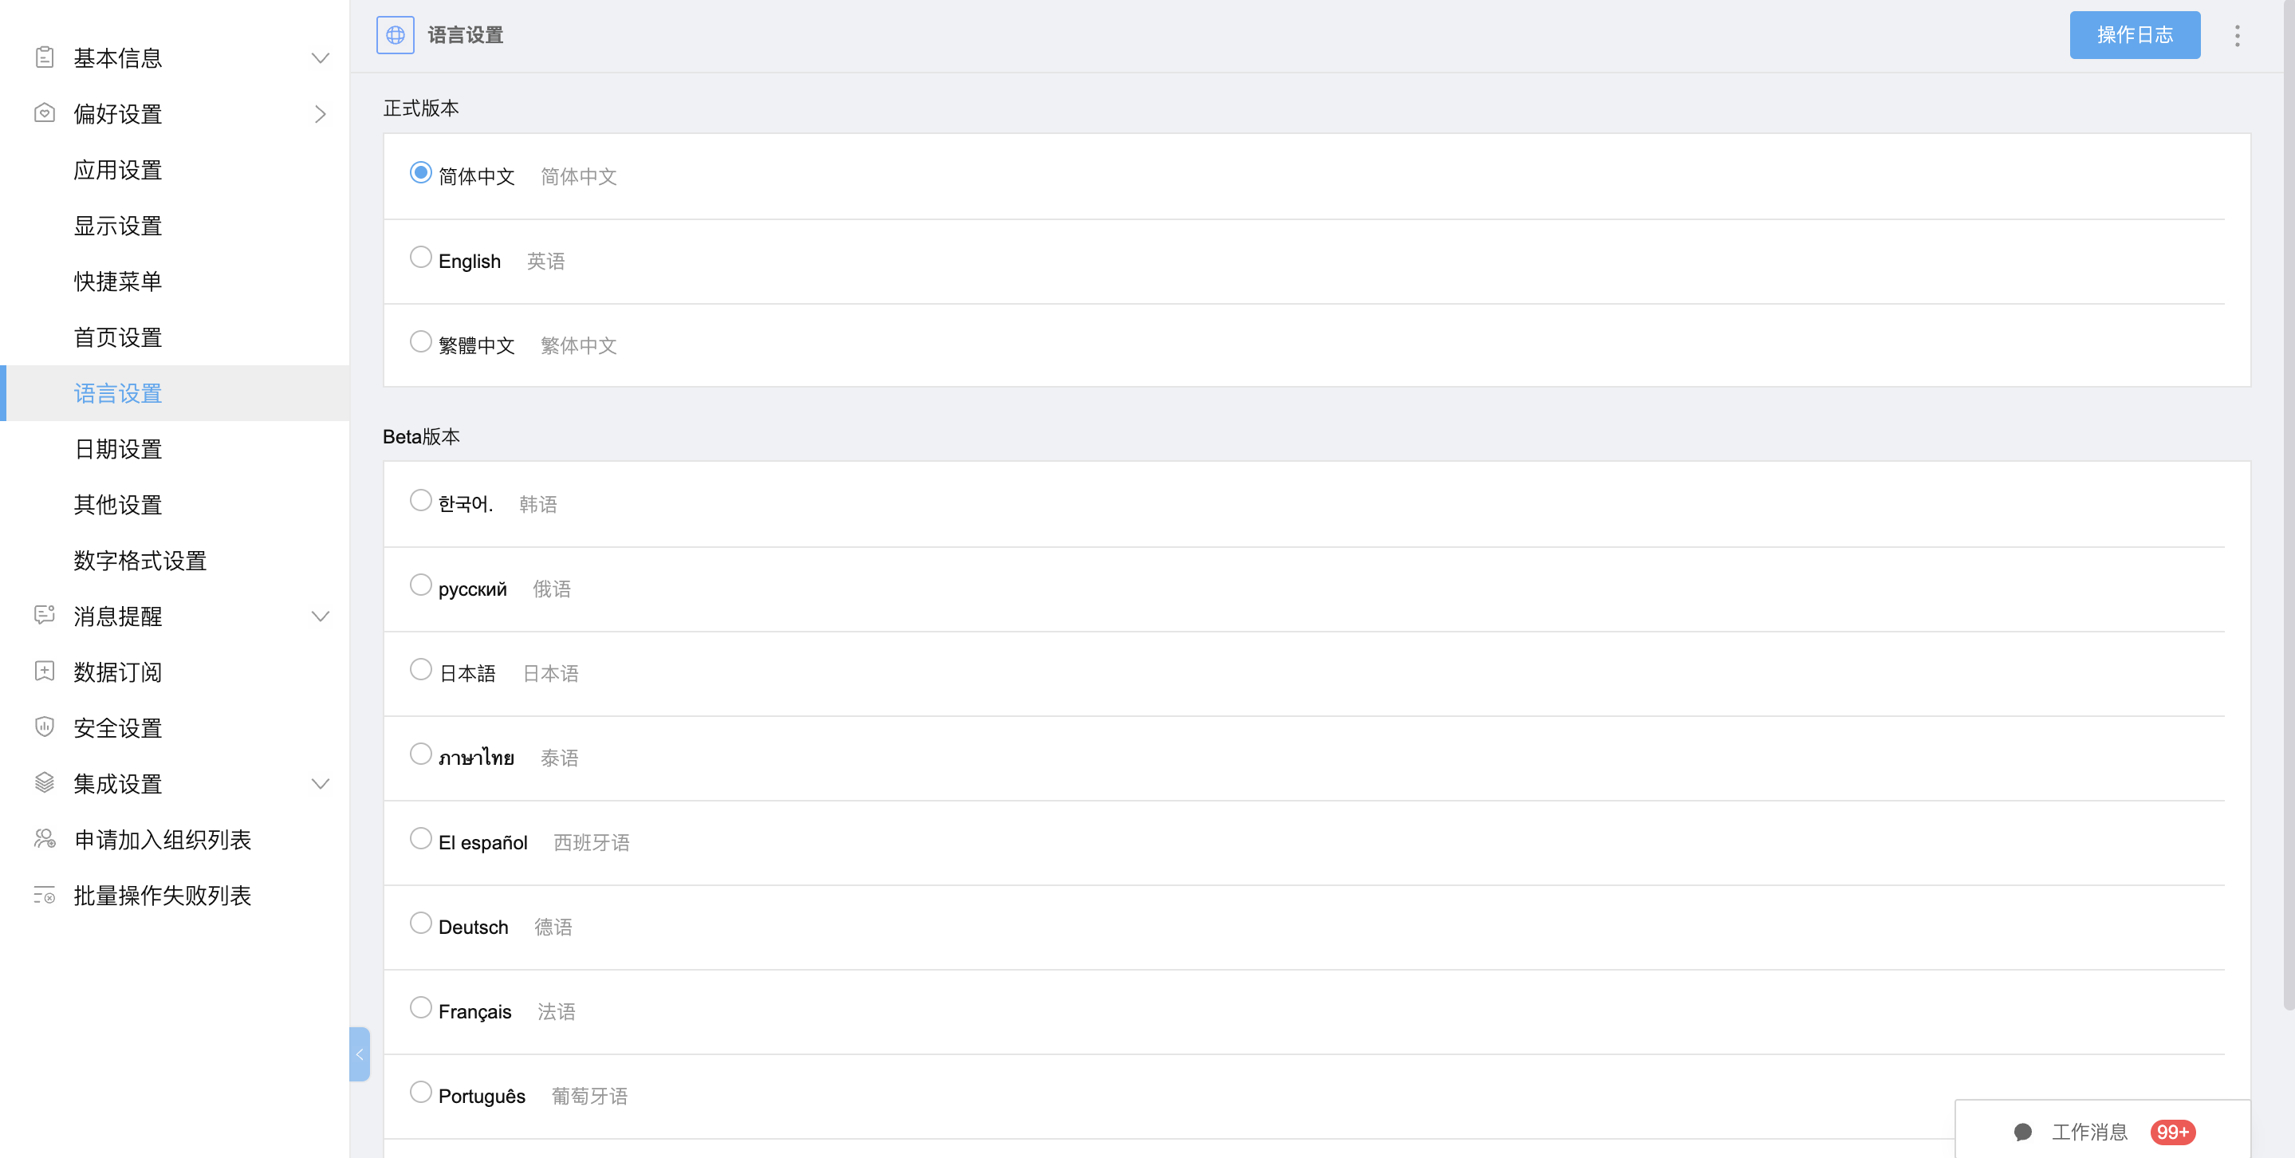Expand the 消息提醒 menu chevron
The height and width of the screenshot is (1158, 2295).
(320, 616)
